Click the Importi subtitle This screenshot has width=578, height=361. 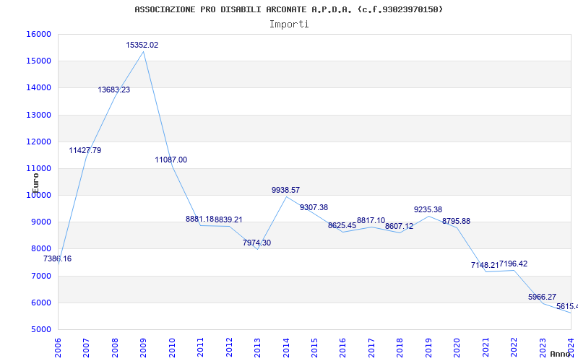pyautogui.click(x=289, y=25)
